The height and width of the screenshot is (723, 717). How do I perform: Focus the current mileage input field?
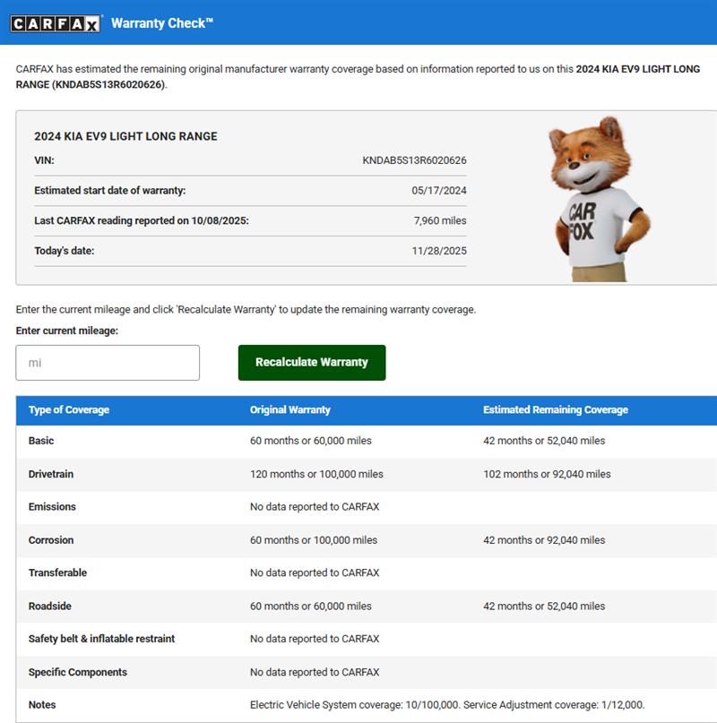108,363
